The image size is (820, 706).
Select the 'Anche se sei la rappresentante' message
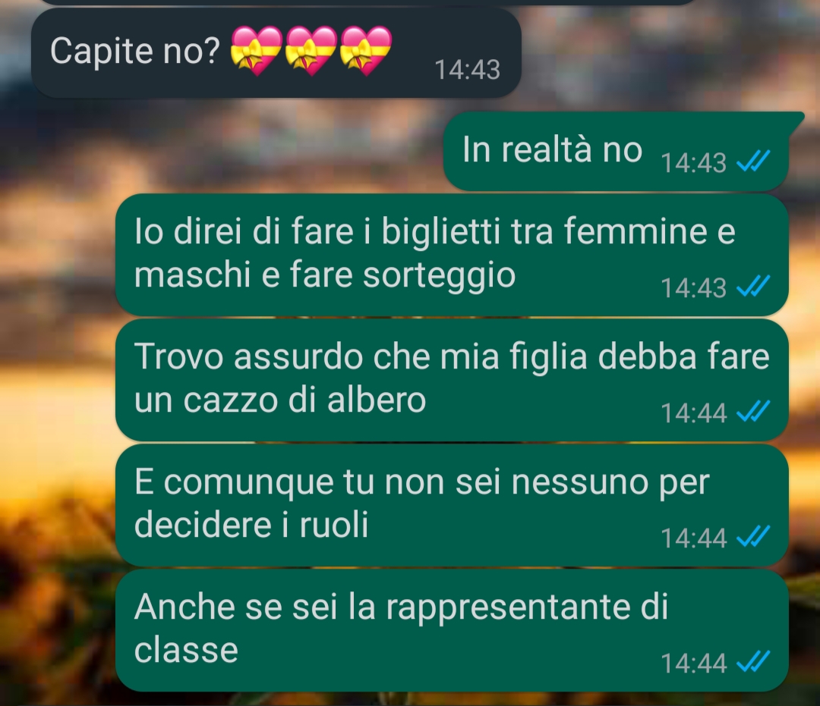point(452,630)
